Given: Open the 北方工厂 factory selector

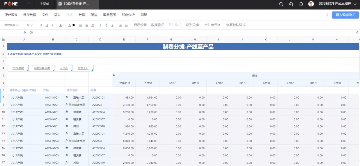Looking at the screenshot, I should [x=83, y=68].
